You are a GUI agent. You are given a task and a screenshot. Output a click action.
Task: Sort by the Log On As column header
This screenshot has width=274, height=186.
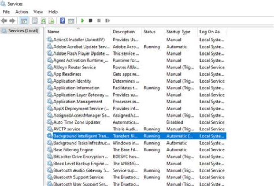coord(212,32)
